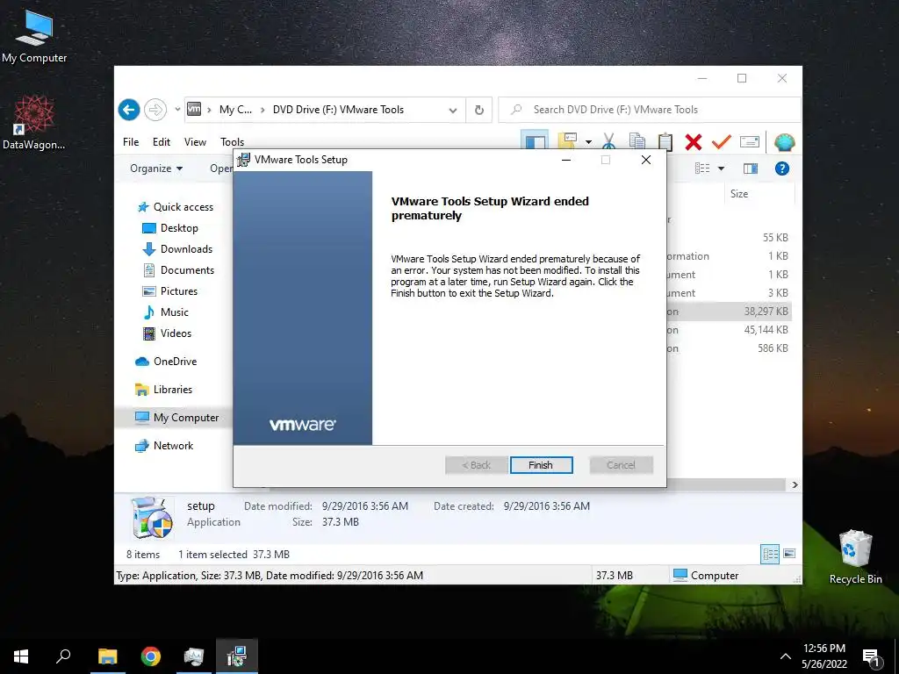This screenshot has height=674, width=899.
Task: Select Libraries in navigation pane
Action: coord(163,389)
